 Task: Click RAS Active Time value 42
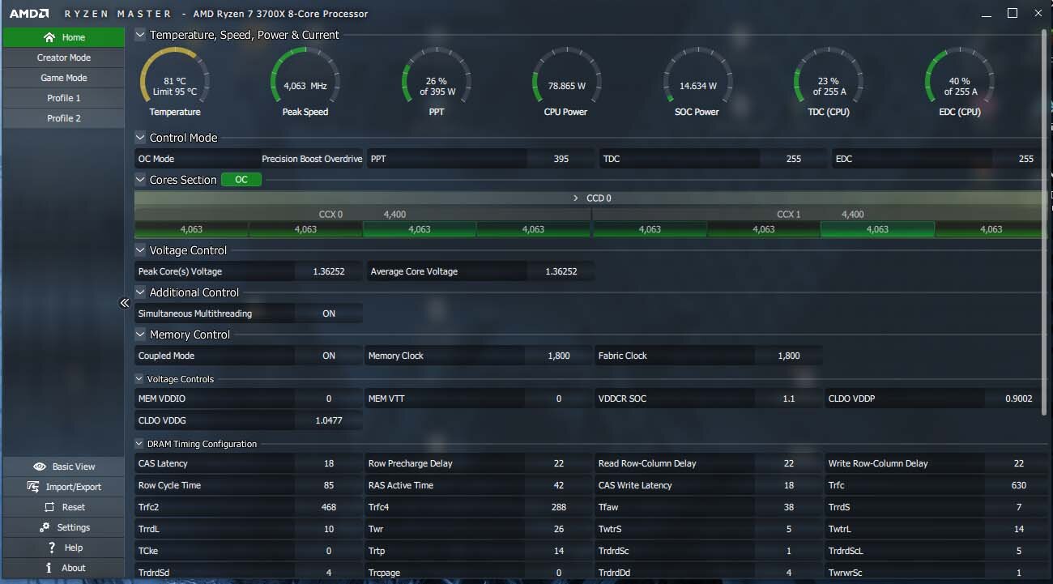559,485
